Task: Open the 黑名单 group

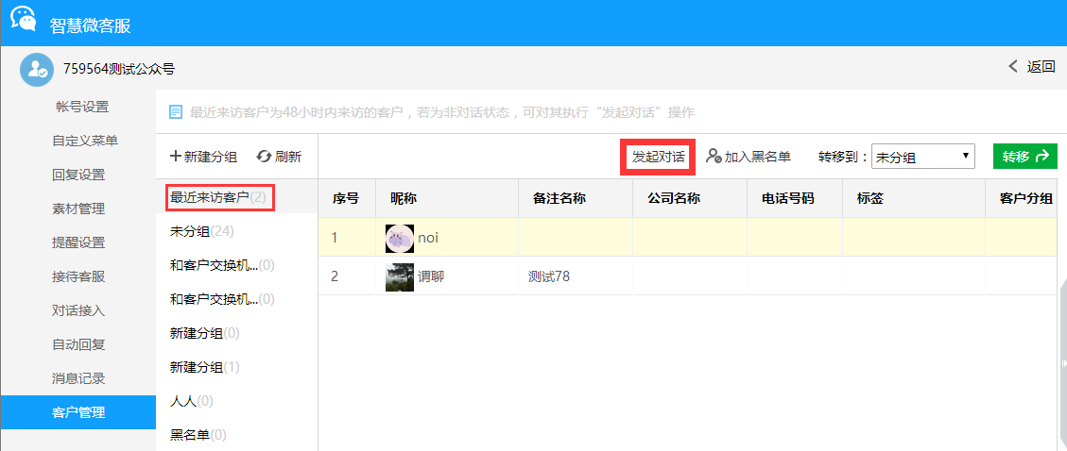Action: click(x=198, y=435)
